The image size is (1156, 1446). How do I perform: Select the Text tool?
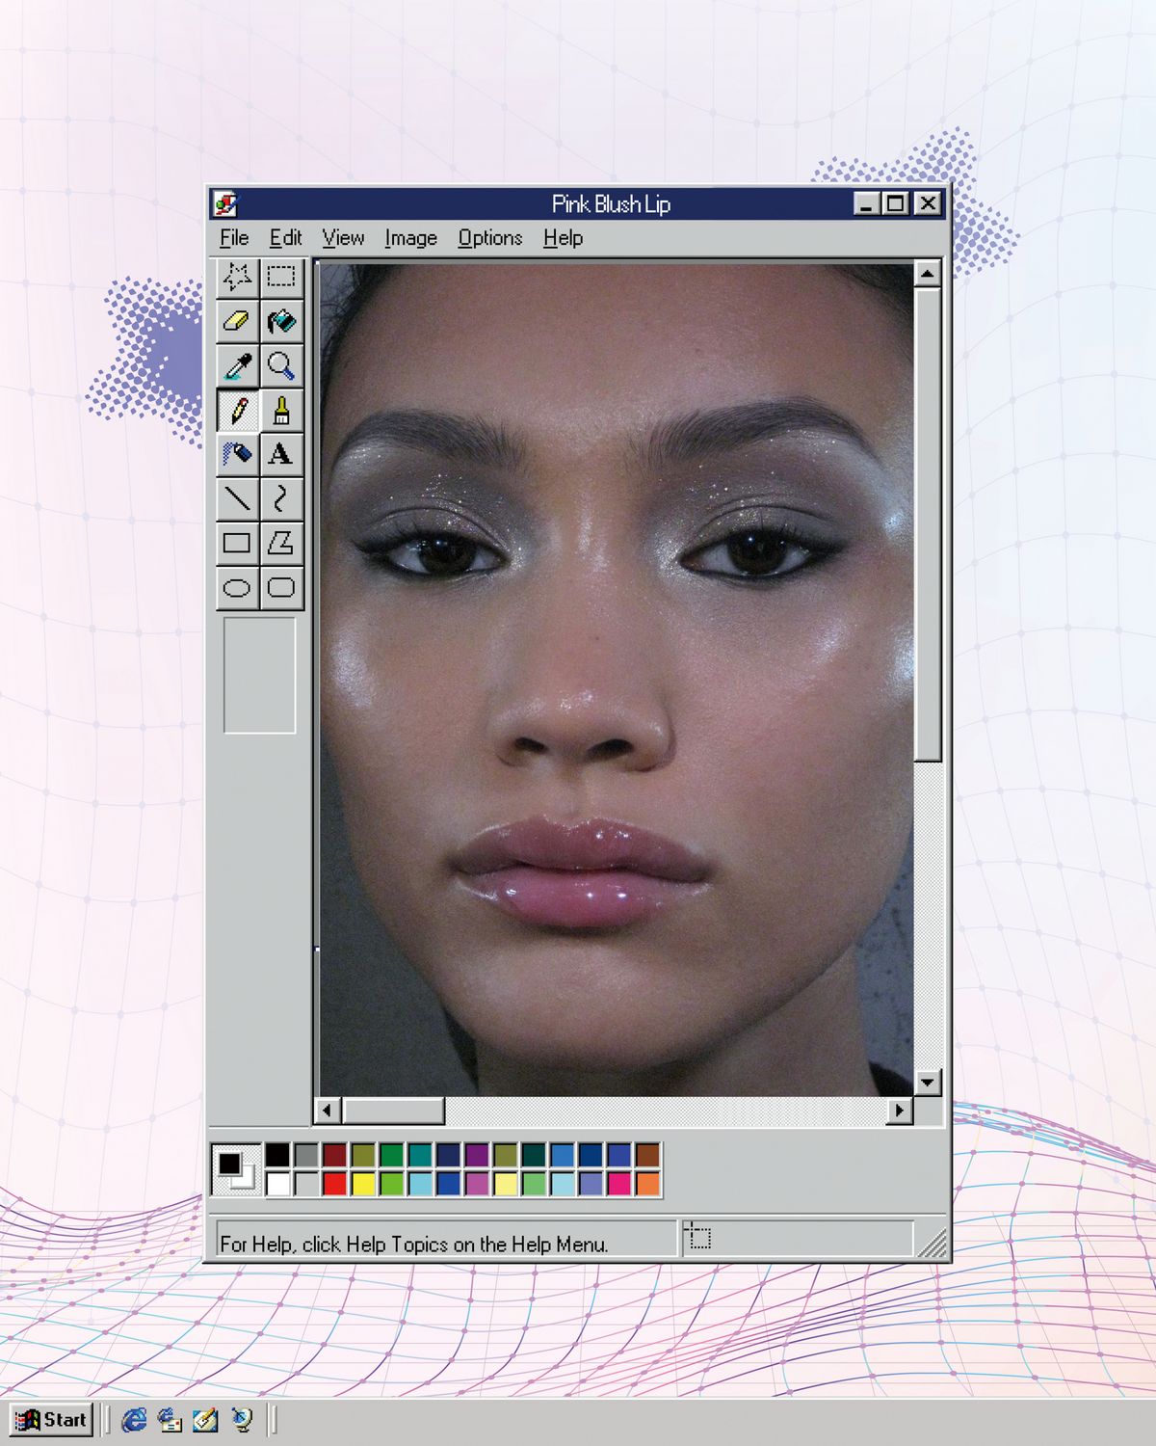[281, 454]
